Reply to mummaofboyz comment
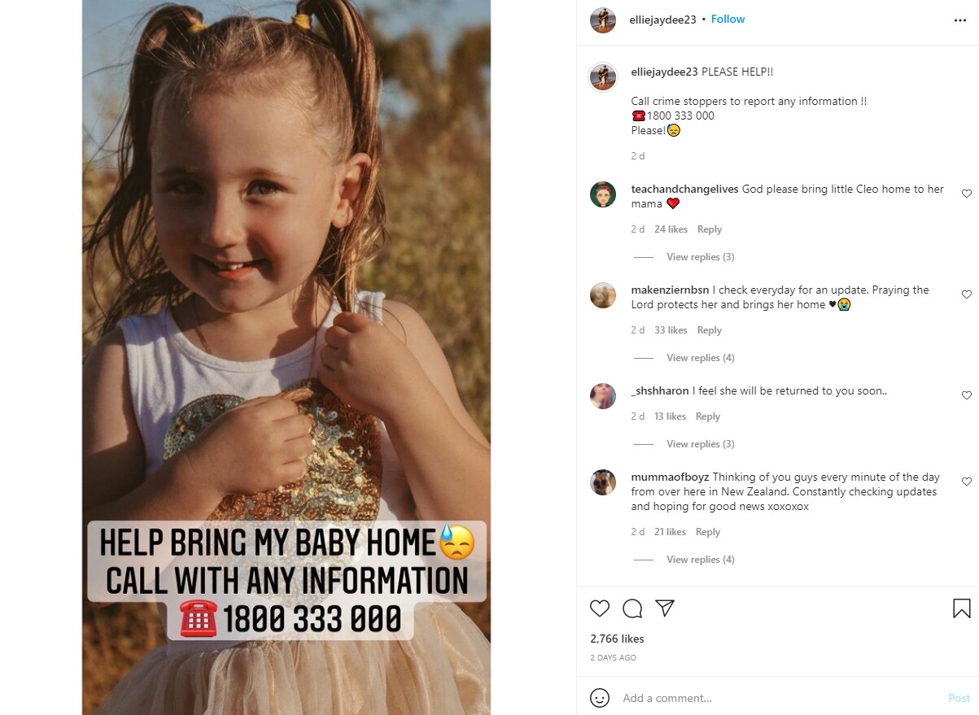This screenshot has width=979, height=715. 708,532
